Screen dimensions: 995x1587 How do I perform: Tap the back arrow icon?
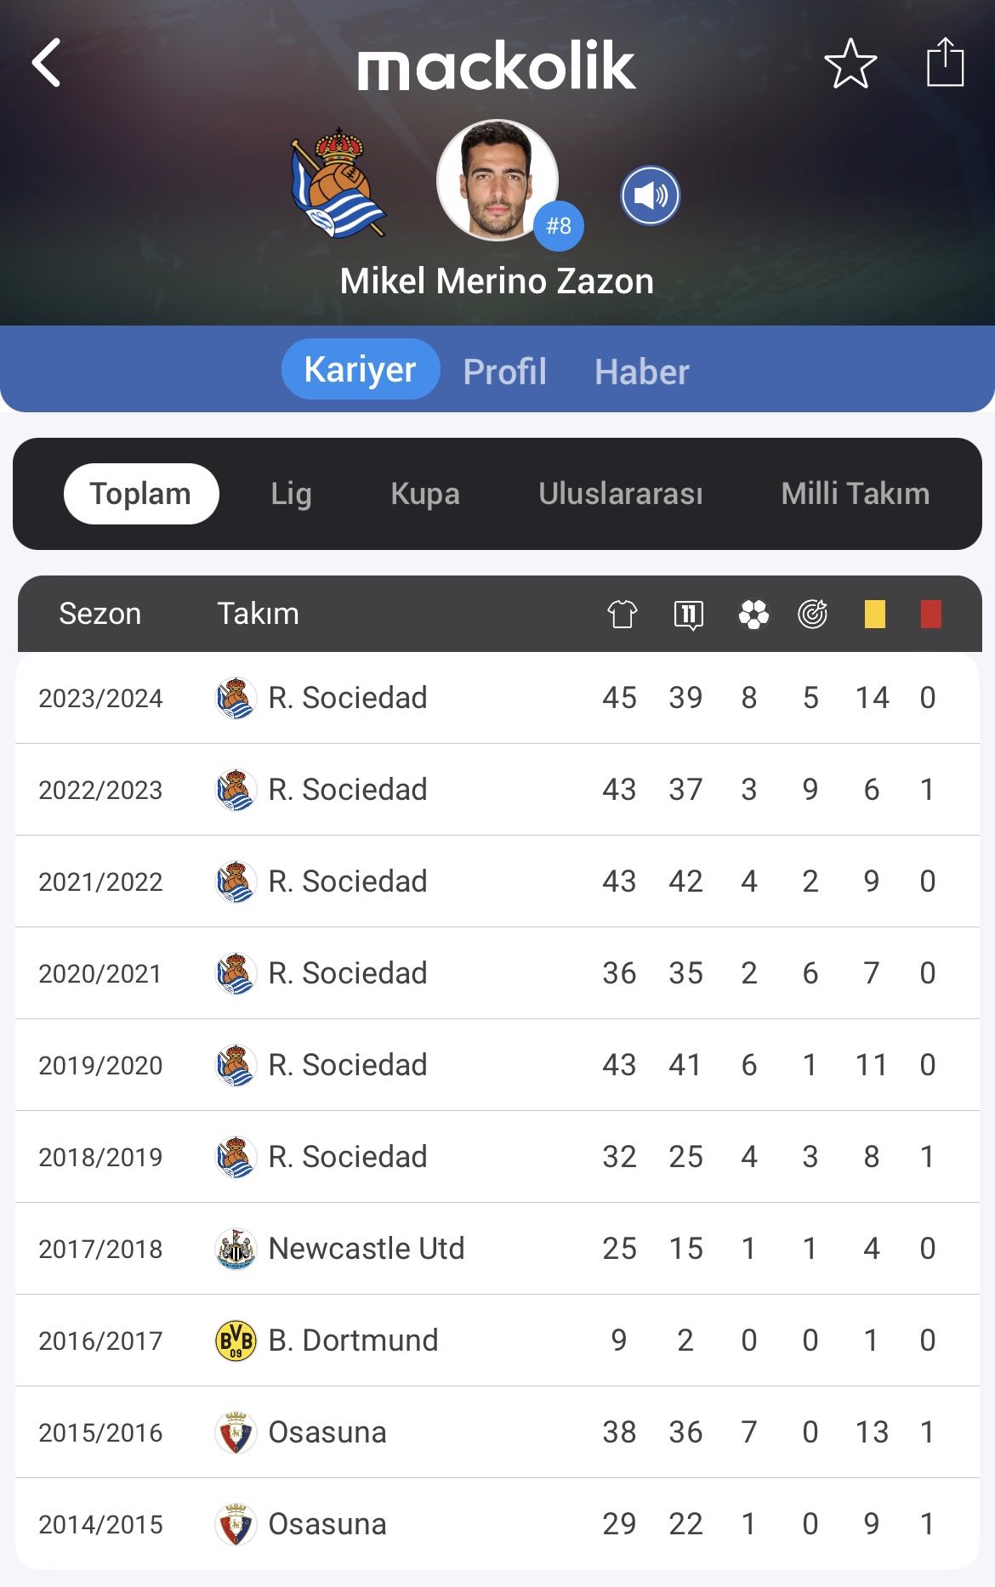point(47,63)
